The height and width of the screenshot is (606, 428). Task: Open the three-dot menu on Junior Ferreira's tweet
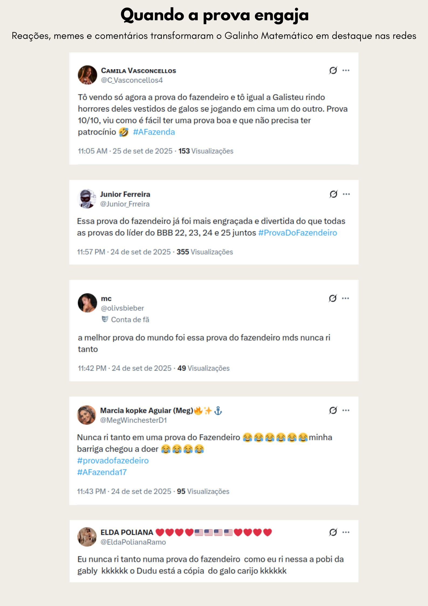[346, 194]
